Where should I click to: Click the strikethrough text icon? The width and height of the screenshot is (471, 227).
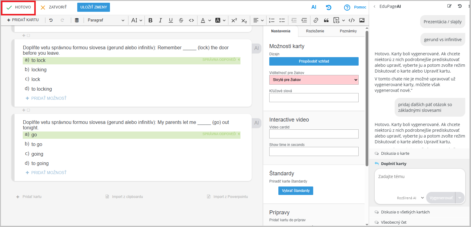[181, 20]
